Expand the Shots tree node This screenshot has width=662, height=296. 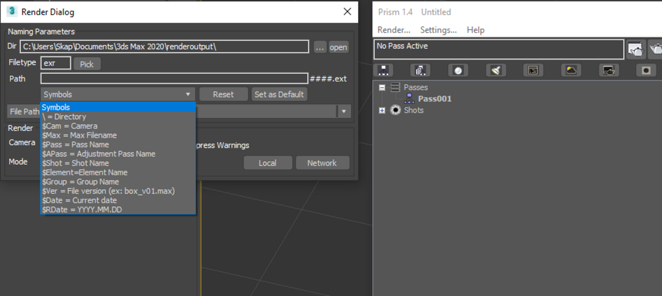point(382,110)
